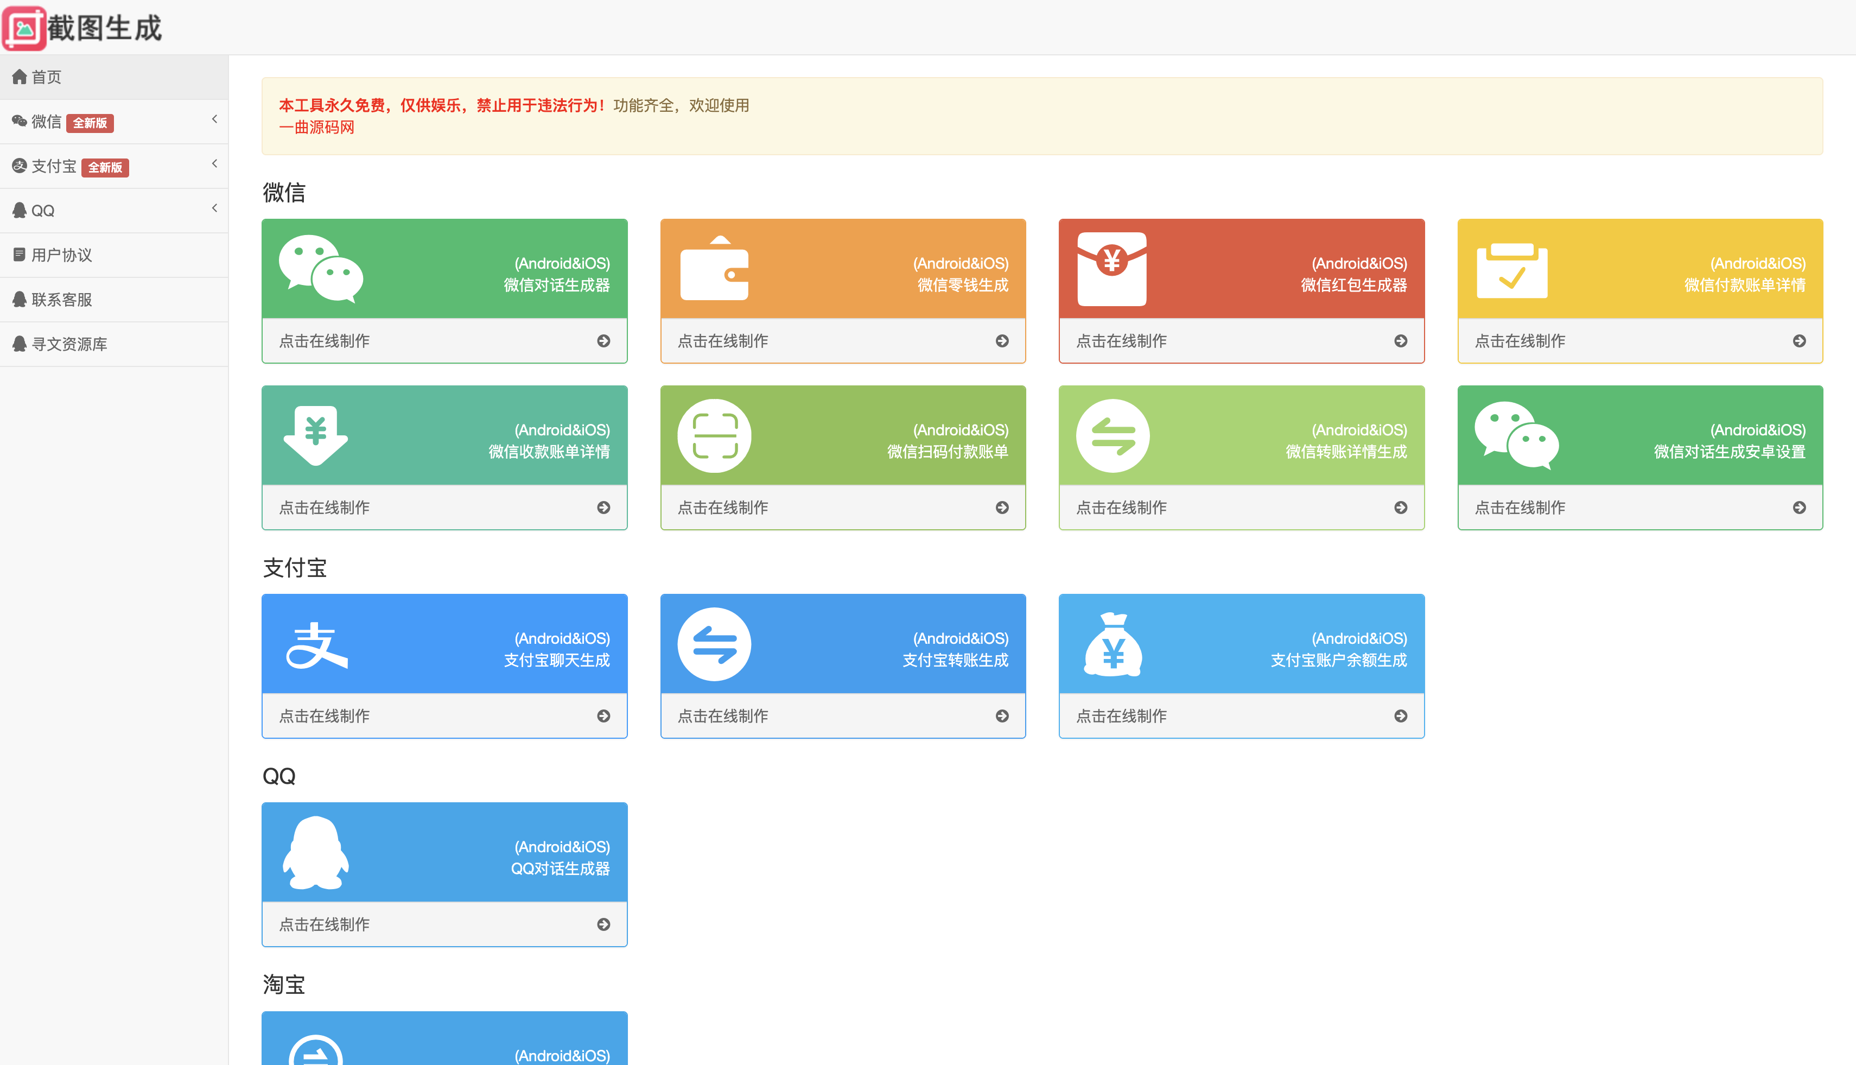
Task: Click the arrow icon under 微信付款账单详情
Action: coord(1799,341)
